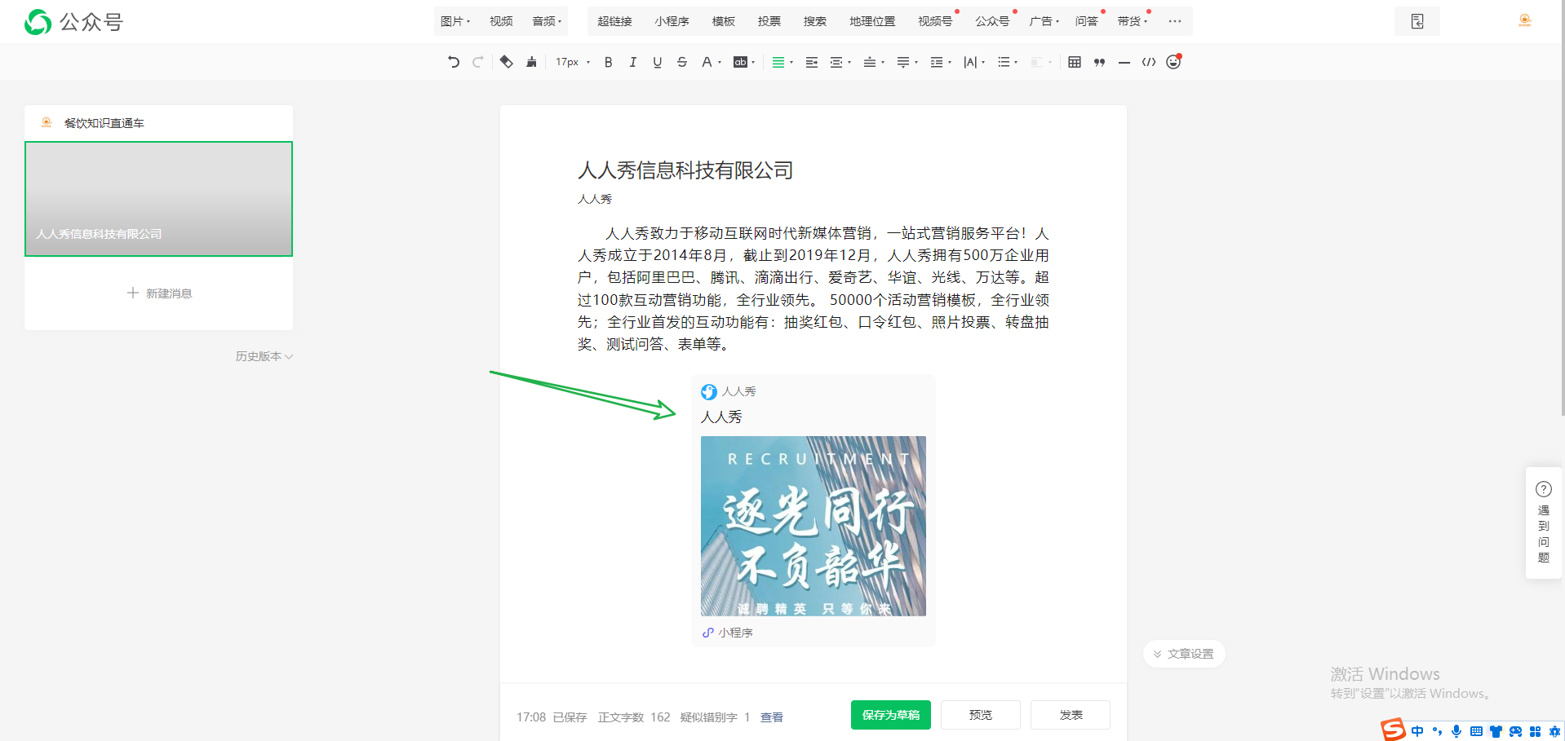
Task: Insert a table
Action: [x=1075, y=62]
